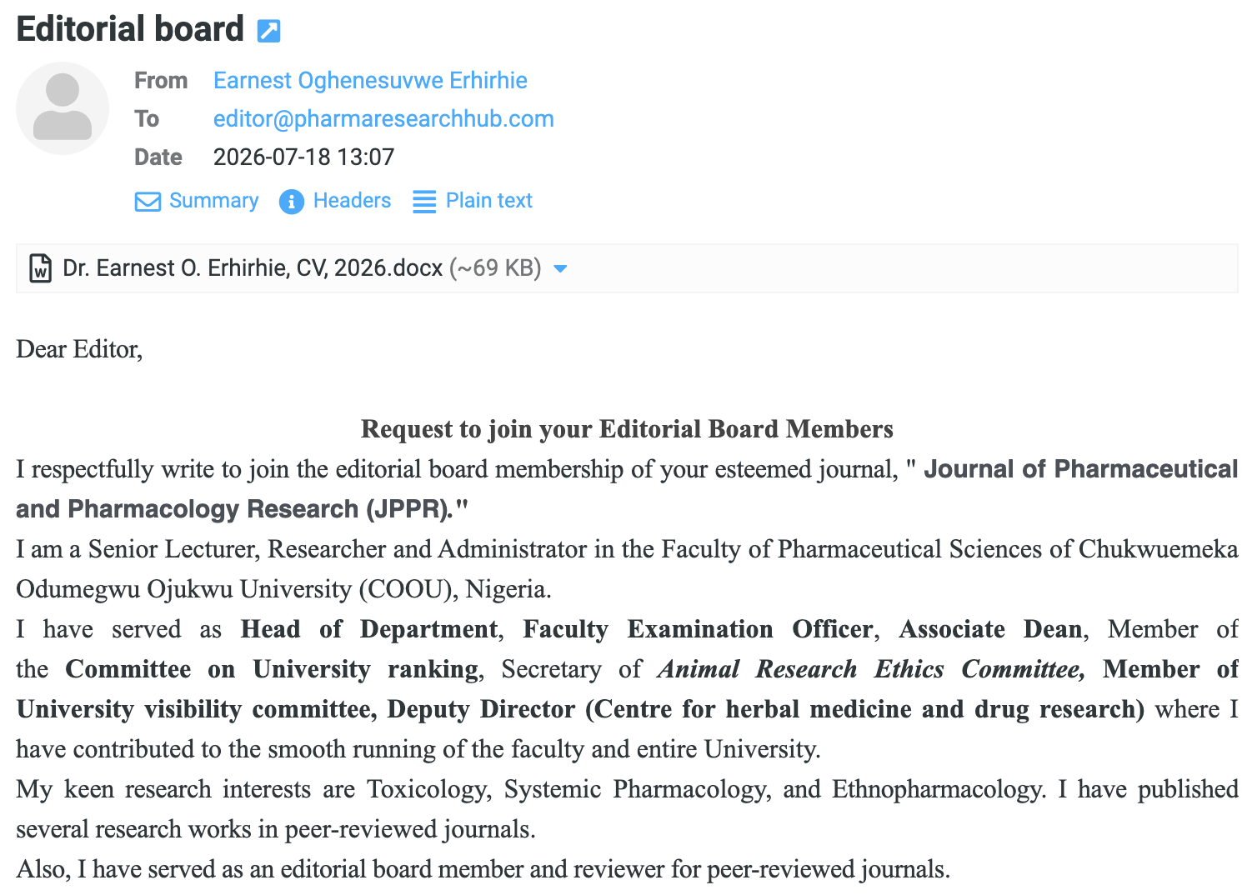Click the sender's avatar picture
This screenshot has width=1247, height=895.
pos(63,108)
